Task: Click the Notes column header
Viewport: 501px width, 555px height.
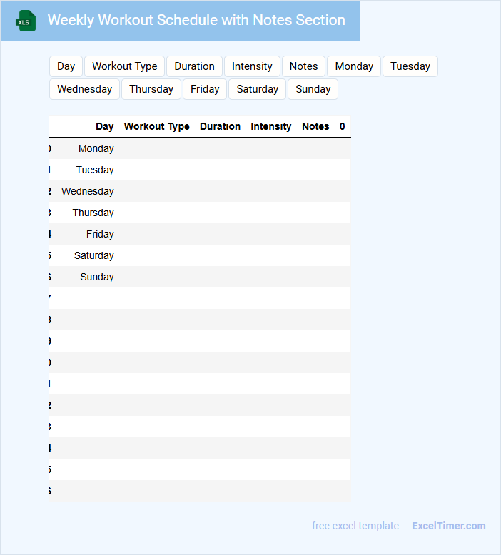Action: coord(316,126)
